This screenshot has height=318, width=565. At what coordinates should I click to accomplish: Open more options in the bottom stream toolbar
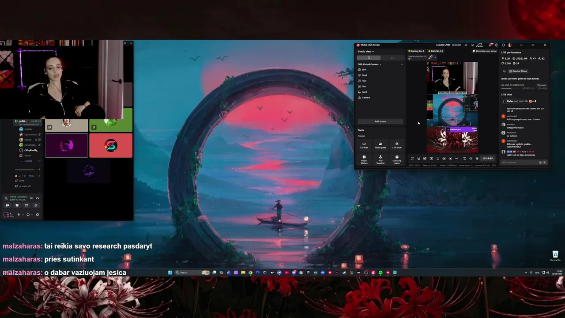(x=456, y=159)
